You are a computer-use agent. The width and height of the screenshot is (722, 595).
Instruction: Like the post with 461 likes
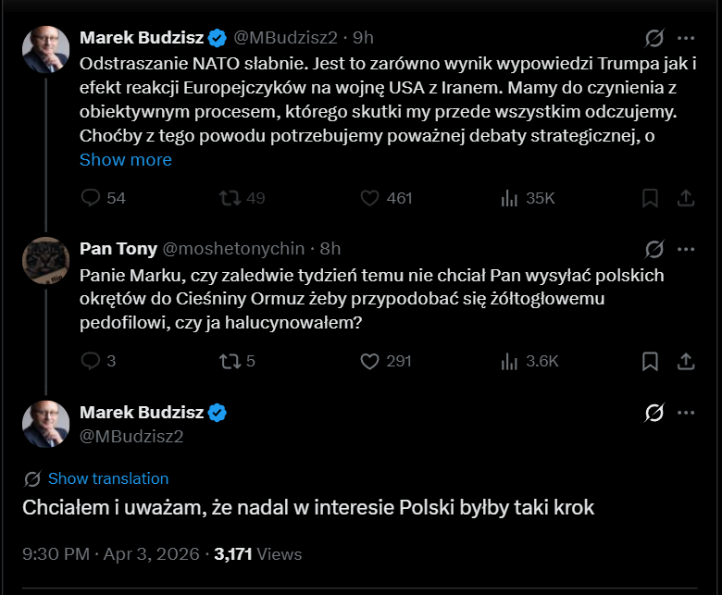pyautogui.click(x=370, y=198)
